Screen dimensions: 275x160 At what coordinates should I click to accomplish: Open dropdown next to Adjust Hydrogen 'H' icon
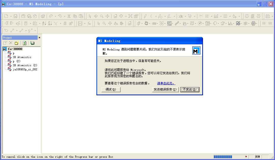click(211, 16)
